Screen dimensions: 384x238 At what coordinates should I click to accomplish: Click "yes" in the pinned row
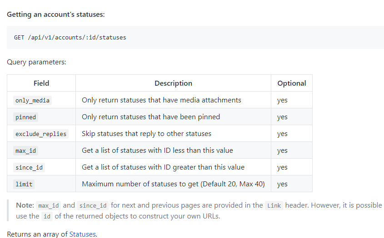click(282, 117)
